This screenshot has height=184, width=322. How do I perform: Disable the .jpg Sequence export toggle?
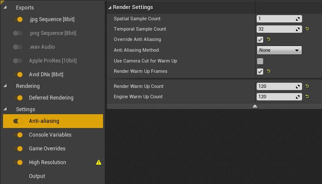click(x=18, y=19)
